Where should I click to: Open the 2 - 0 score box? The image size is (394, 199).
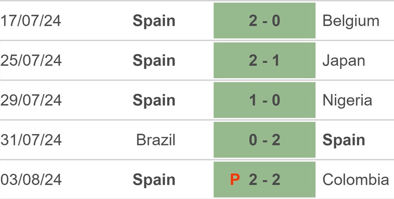264,21
